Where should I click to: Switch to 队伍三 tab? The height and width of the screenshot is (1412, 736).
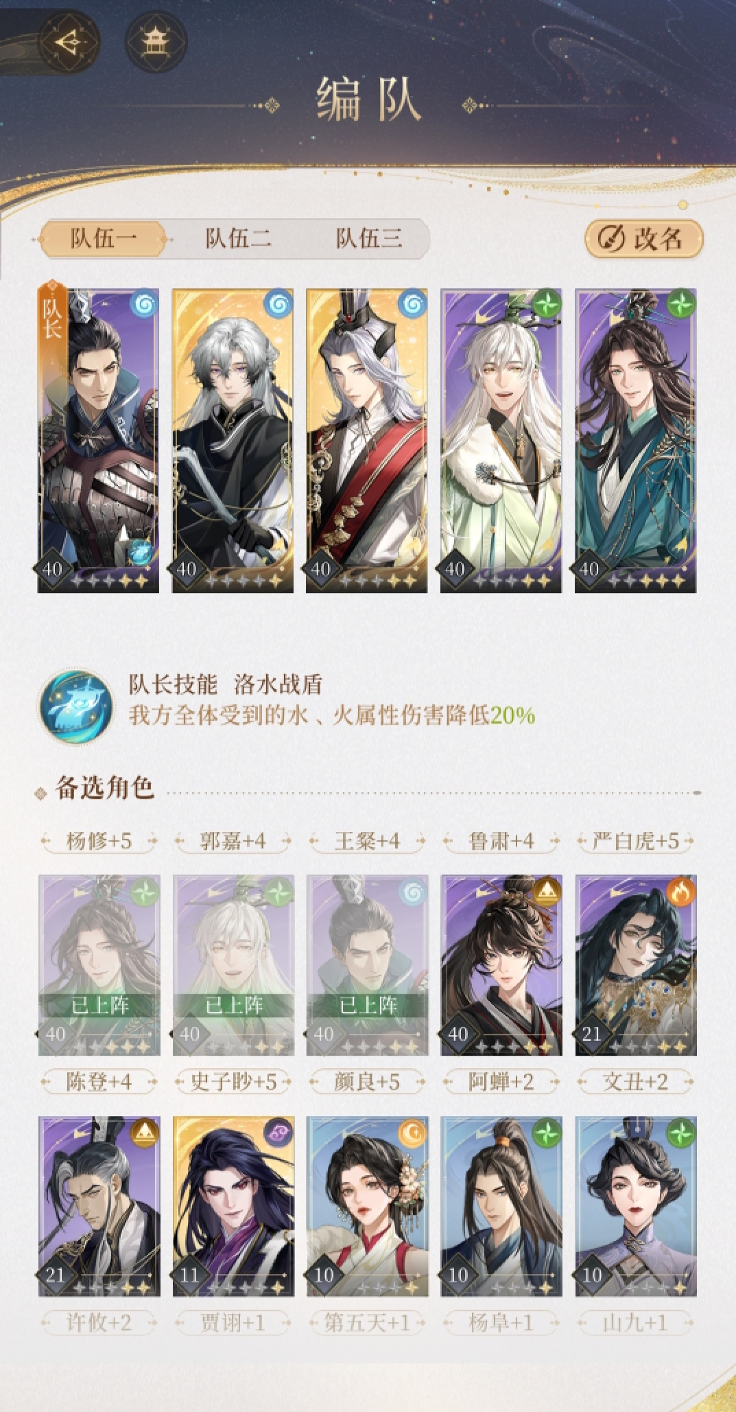(x=368, y=239)
